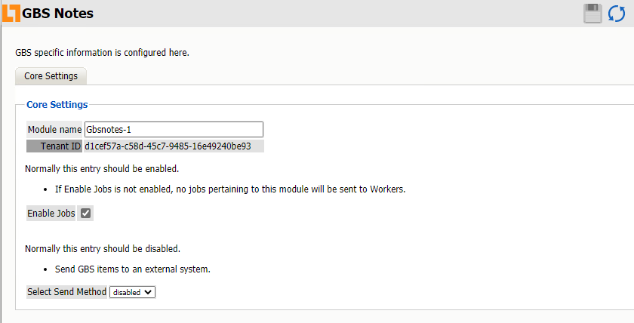
Task: Save settings with the floppy disk icon
Action: pyautogui.click(x=592, y=14)
